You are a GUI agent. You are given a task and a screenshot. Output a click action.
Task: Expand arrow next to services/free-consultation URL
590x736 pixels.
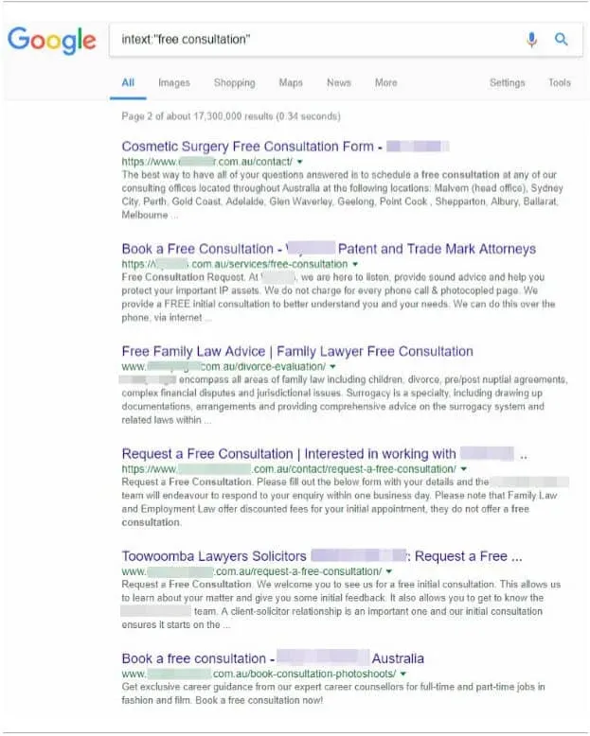click(x=355, y=264)
